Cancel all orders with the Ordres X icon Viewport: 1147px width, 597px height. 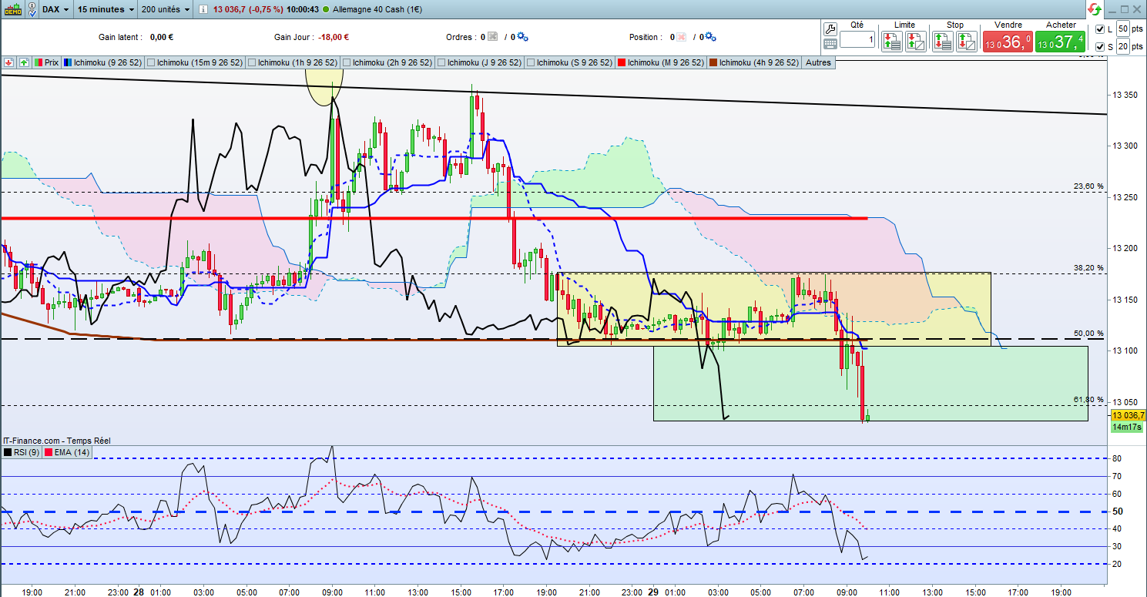(x=493, y=37)
